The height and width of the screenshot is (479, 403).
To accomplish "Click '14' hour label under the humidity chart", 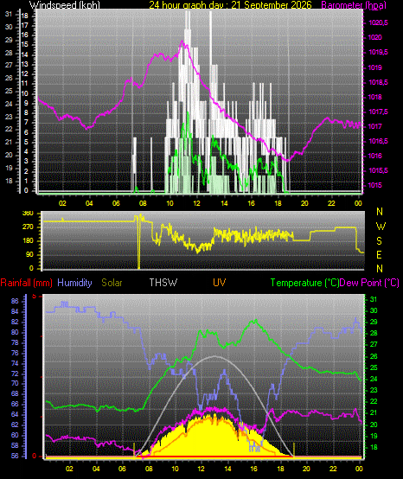I will click(227, 469).
